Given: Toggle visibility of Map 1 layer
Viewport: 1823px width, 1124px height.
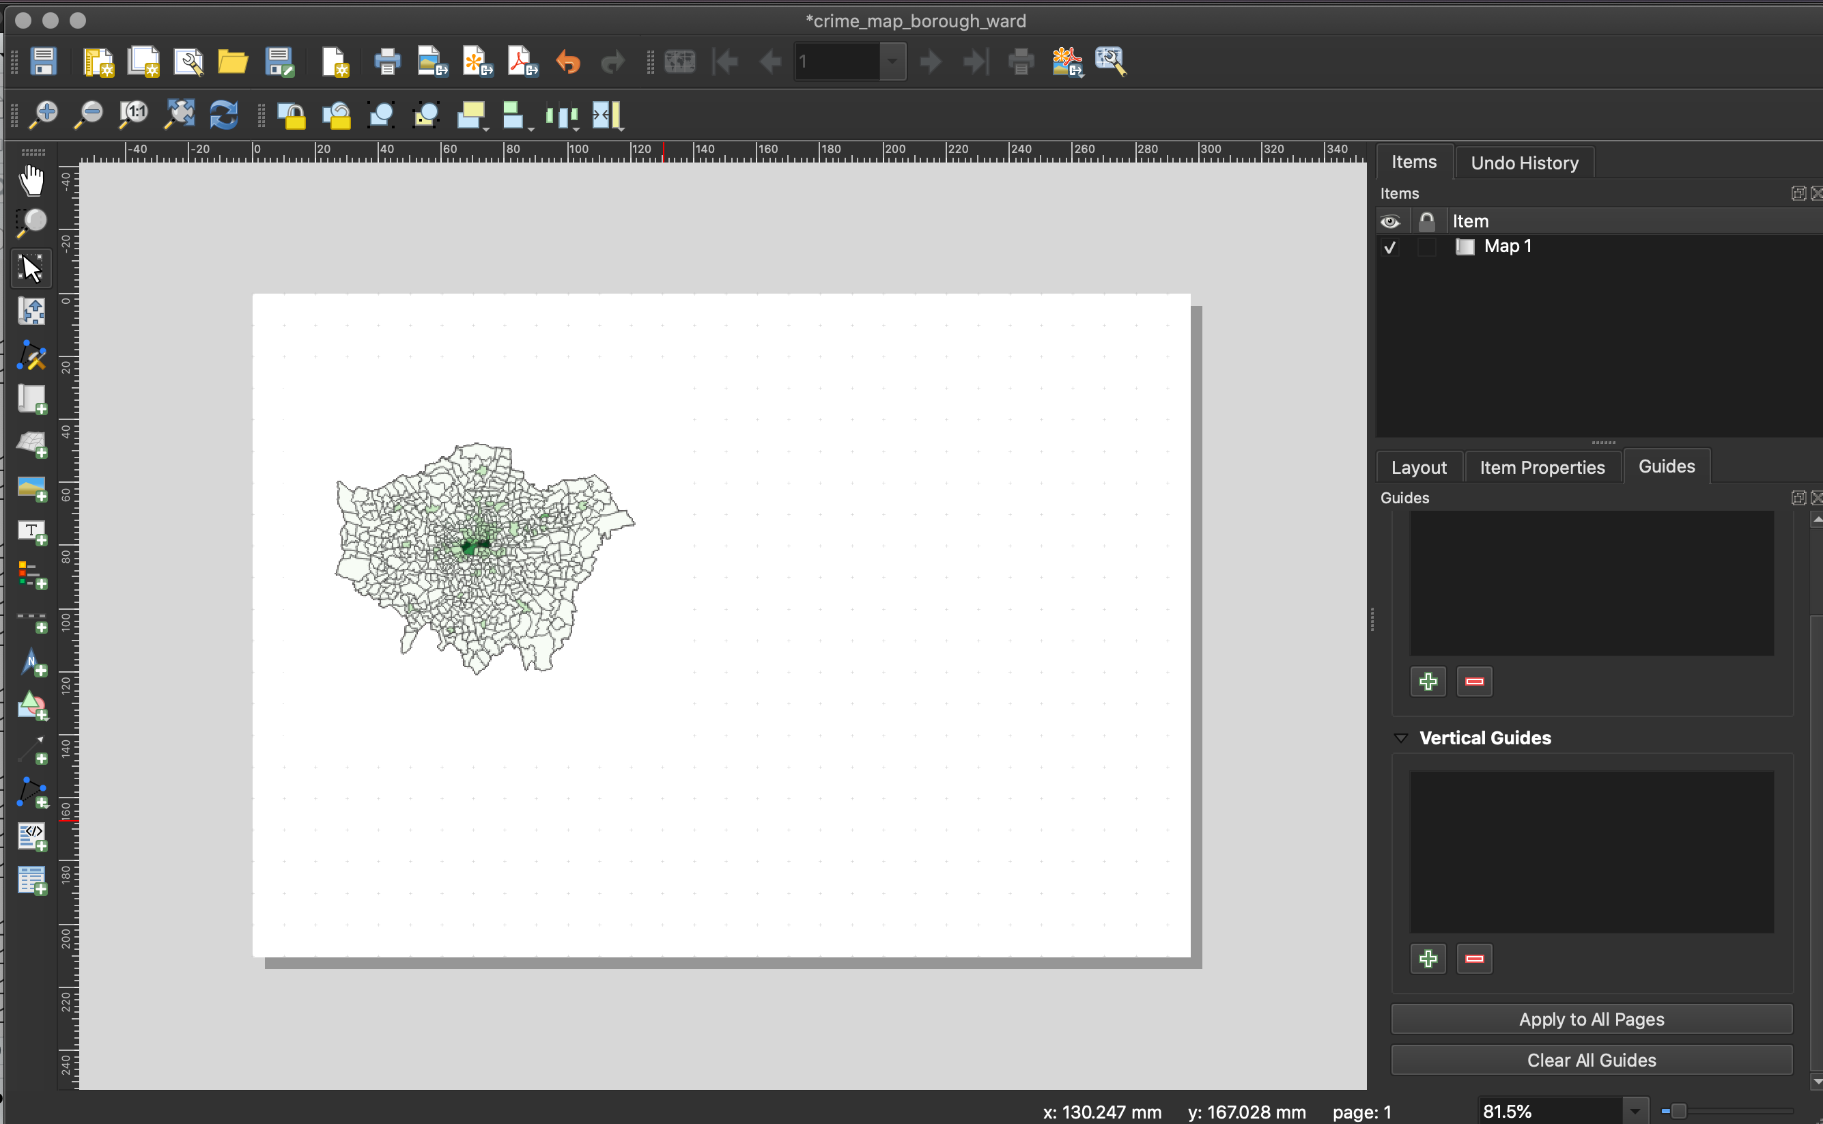Looking at the screenshot, I should 1392,247.
